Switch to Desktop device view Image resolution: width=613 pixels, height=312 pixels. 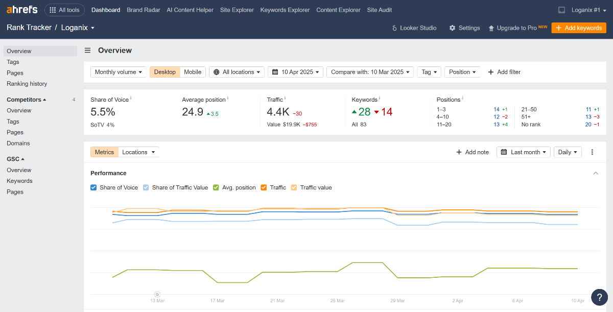coord(164,72)
